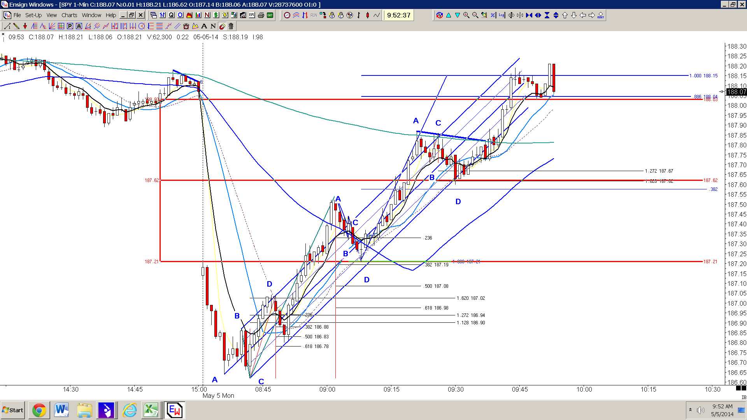Toggle the RUN playback button

(314, 15)
